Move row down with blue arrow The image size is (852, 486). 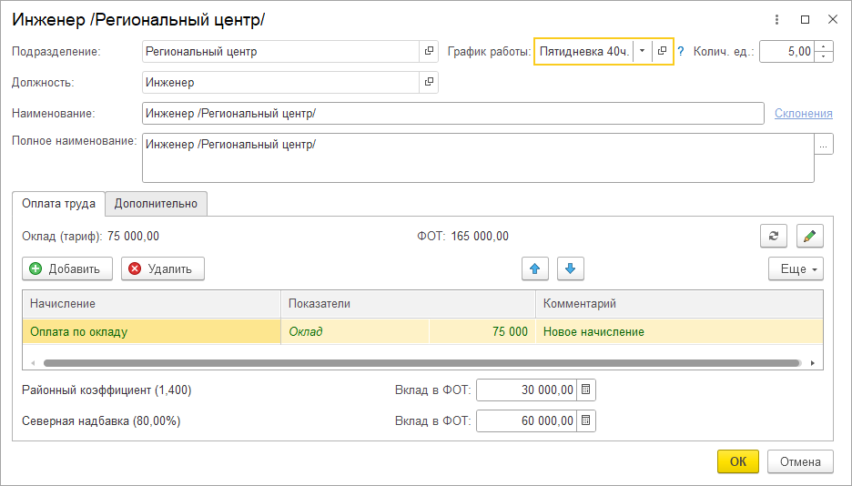point(570,268)
